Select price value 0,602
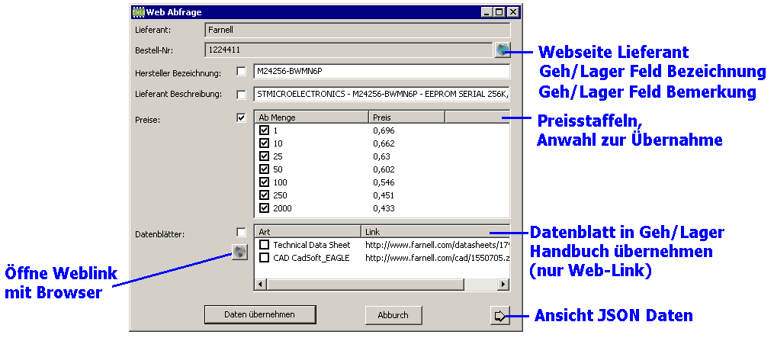 384,169
